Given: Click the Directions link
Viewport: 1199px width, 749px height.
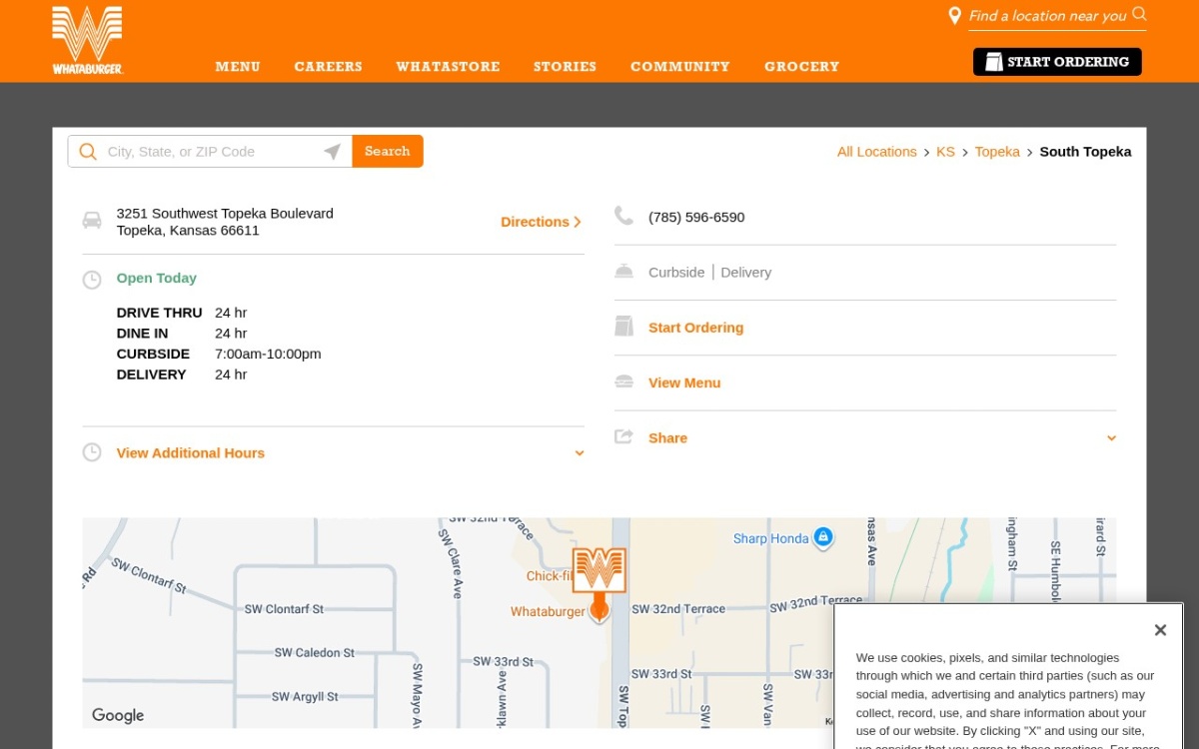Looking at the screenshot, I should (541, 222).
